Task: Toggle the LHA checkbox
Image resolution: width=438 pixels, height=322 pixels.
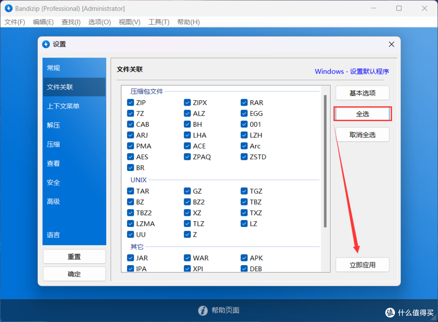Action: pyautogui.click(x=187, y=135)
